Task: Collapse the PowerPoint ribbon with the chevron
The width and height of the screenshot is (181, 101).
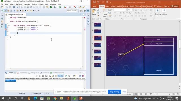Action: (x=179, y=19)
